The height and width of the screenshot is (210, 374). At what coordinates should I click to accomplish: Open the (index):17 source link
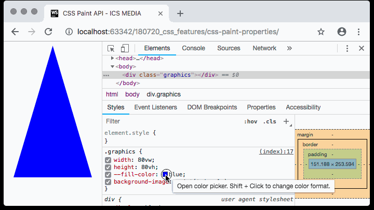coord(276,151)
